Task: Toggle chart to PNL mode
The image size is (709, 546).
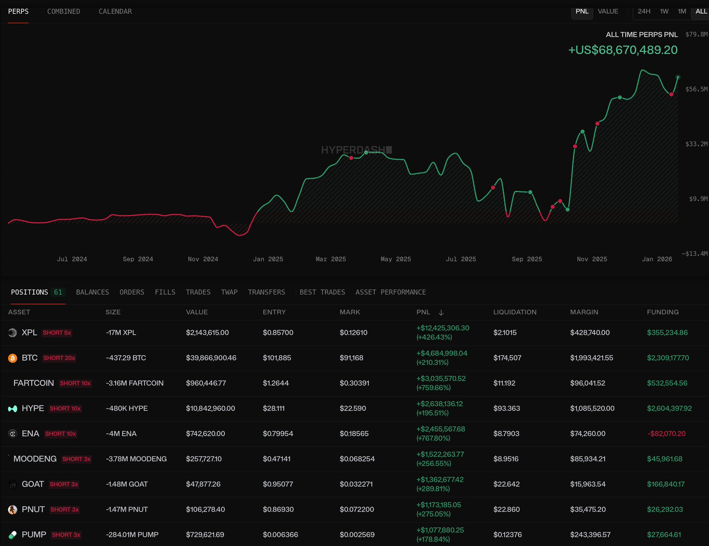Action: pos(582,11)
